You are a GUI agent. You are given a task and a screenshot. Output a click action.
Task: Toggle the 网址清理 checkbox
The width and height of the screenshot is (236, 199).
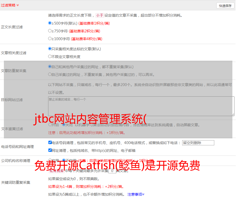coord(50,150)
